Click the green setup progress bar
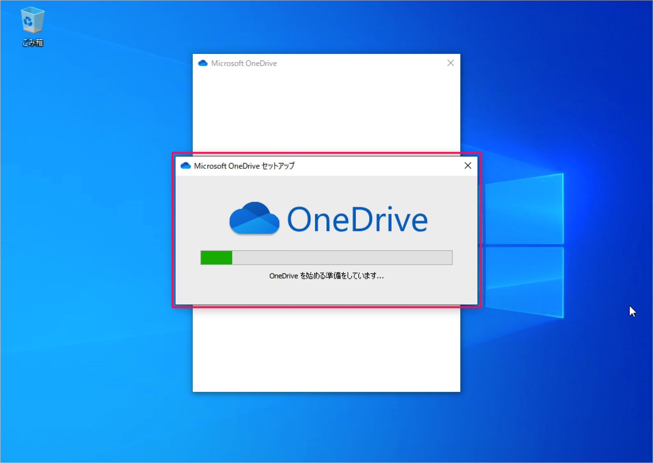 pos(326,258)
